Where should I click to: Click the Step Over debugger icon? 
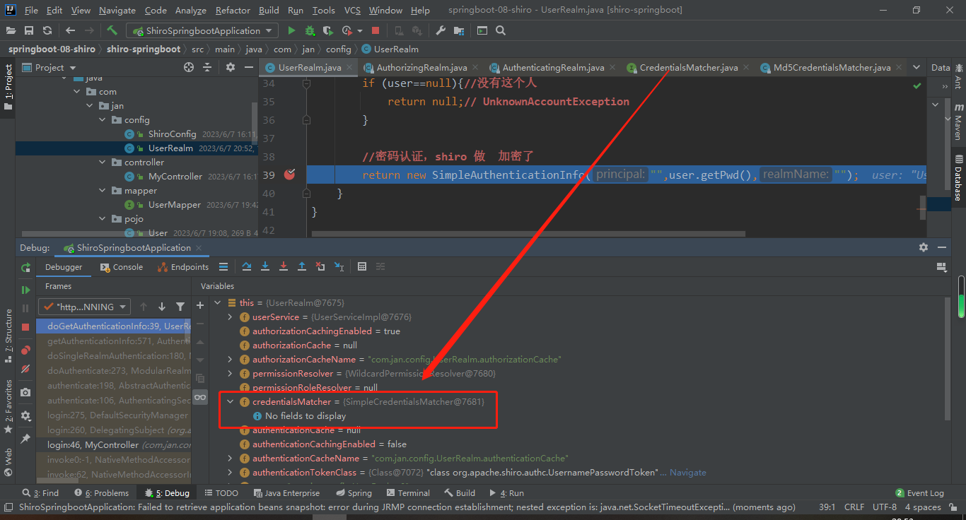[247, 266]
